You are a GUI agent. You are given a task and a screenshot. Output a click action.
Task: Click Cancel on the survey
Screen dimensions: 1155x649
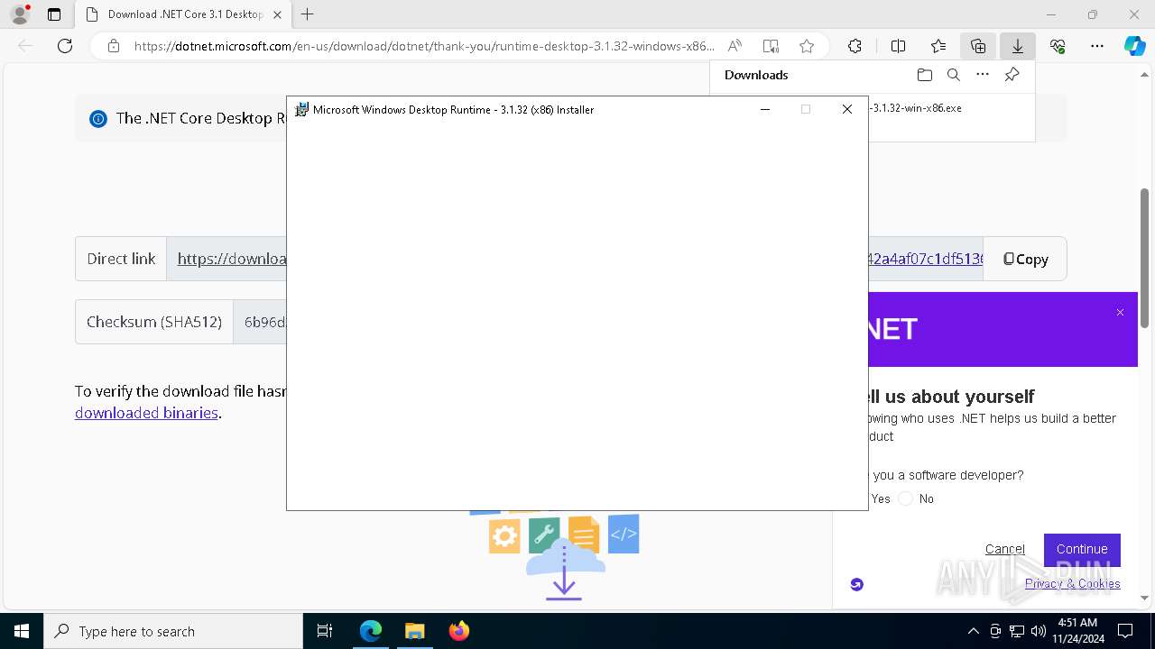(1005, 549)
